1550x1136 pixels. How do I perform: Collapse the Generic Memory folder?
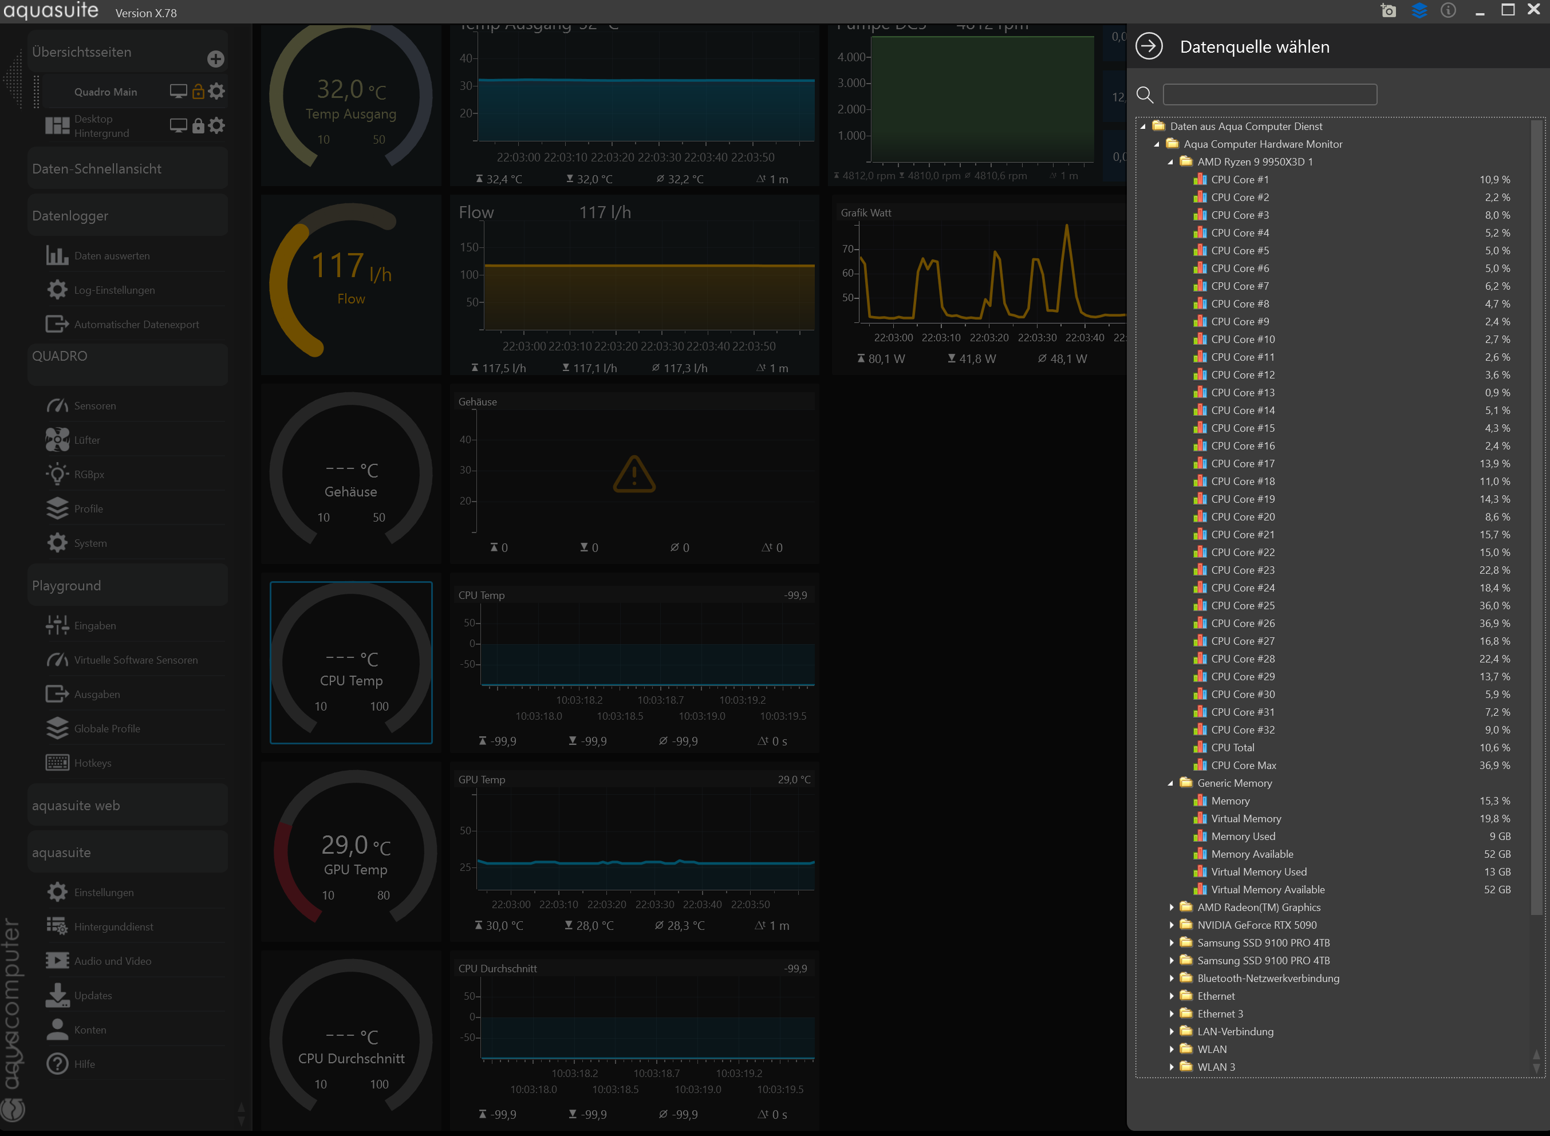[x=1170, y=783]
